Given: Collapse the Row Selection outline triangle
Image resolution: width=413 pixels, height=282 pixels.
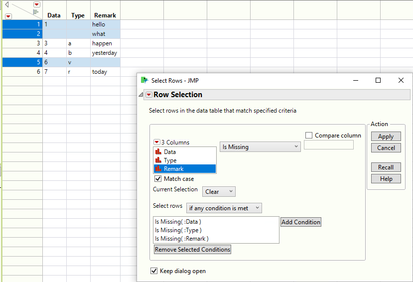Looking at the screenshot, I should tap(140, 95).
